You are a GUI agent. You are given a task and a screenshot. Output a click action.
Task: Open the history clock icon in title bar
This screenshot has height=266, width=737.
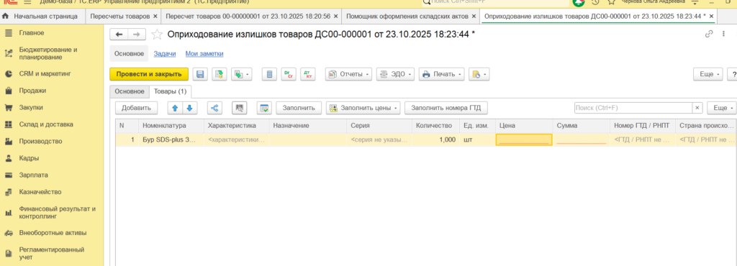coord(595,2)
